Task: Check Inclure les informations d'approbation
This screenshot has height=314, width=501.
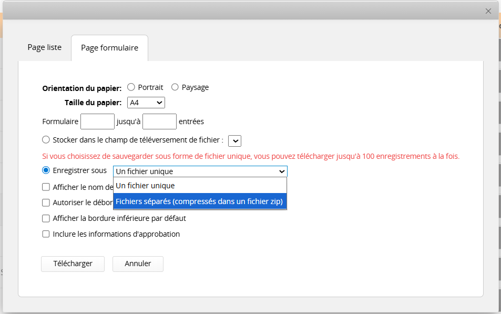Action: (46, 234)
